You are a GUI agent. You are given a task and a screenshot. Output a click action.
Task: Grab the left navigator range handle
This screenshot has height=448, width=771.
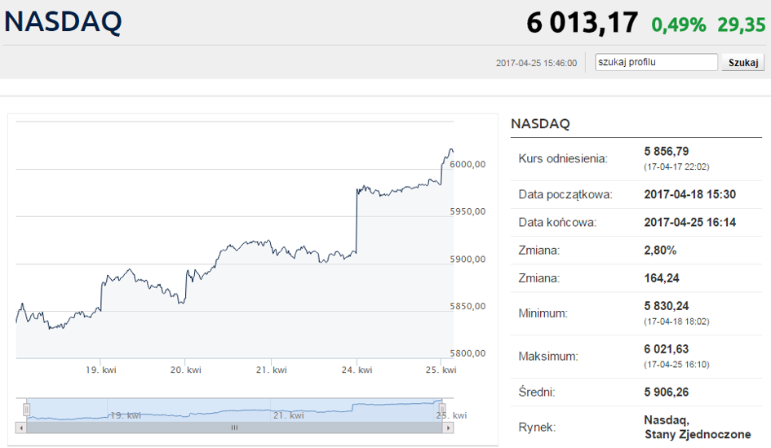pyautogui.click(x=27, y=409)
